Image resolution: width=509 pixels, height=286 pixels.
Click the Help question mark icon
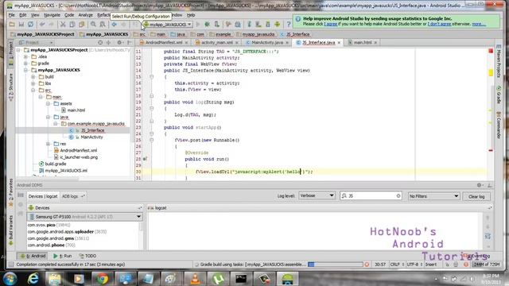tap(289, 25)
